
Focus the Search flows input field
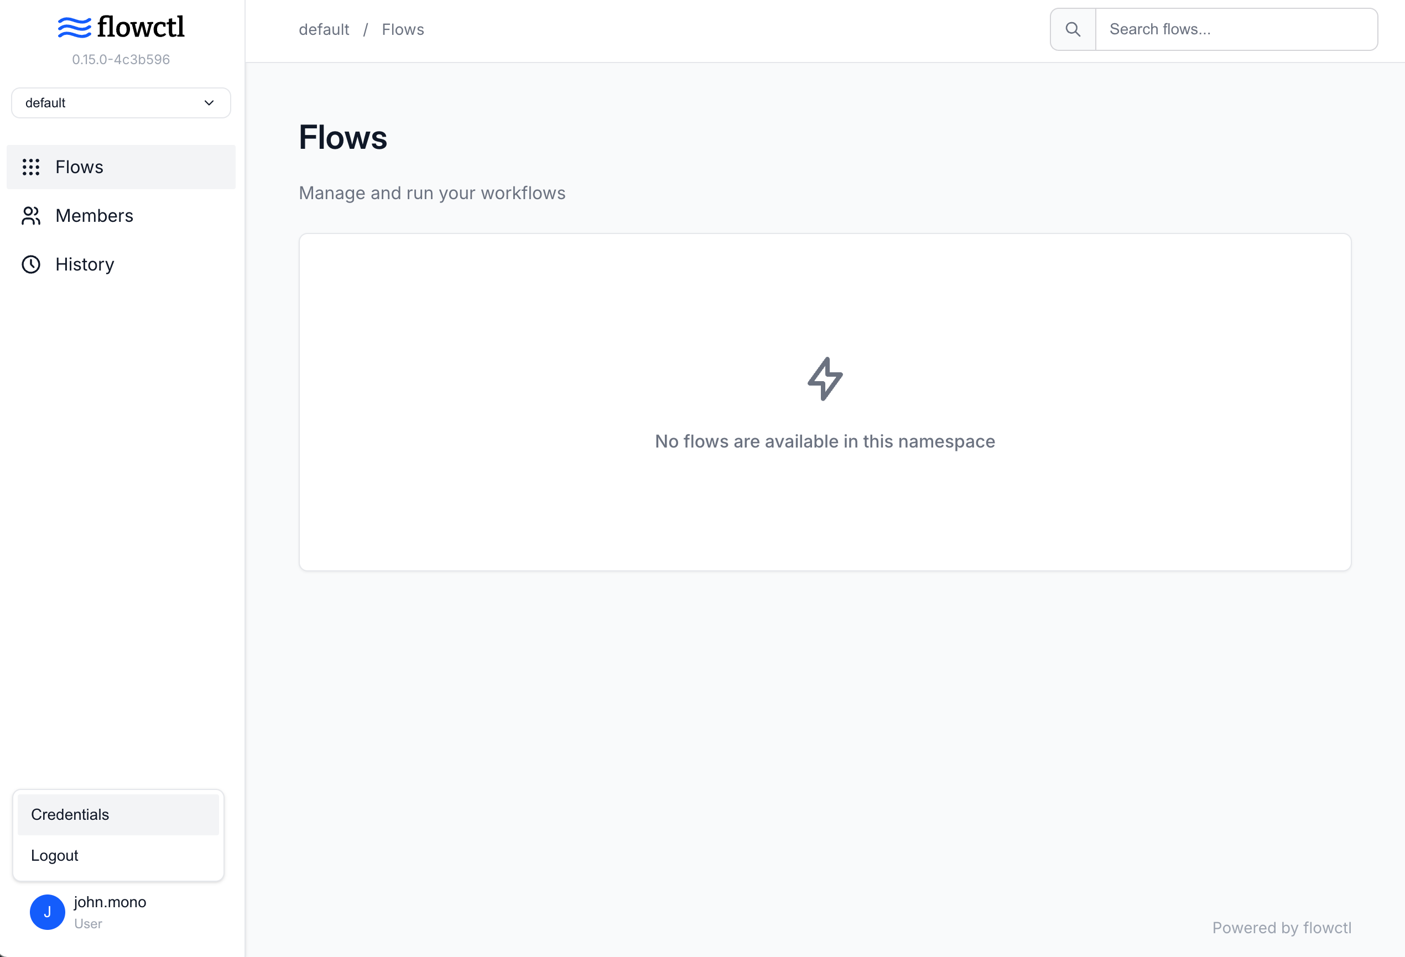point(1236,29)
